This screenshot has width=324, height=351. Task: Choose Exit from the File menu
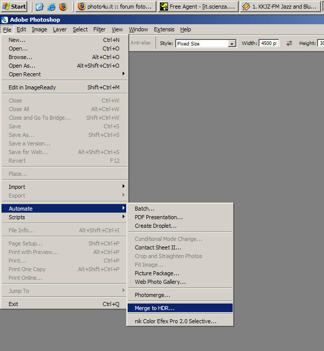pos(64,304)
